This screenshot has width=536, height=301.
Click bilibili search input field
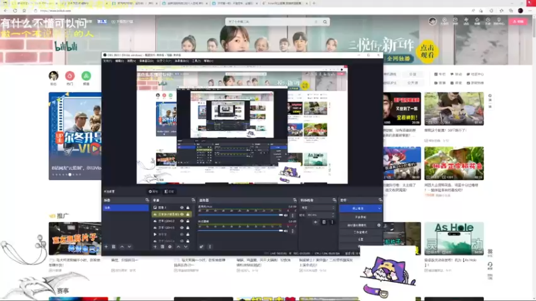tap(270, 22)
